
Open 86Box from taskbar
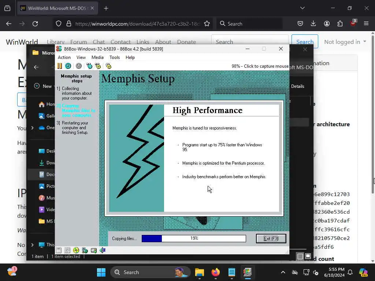tap(248, 272)
